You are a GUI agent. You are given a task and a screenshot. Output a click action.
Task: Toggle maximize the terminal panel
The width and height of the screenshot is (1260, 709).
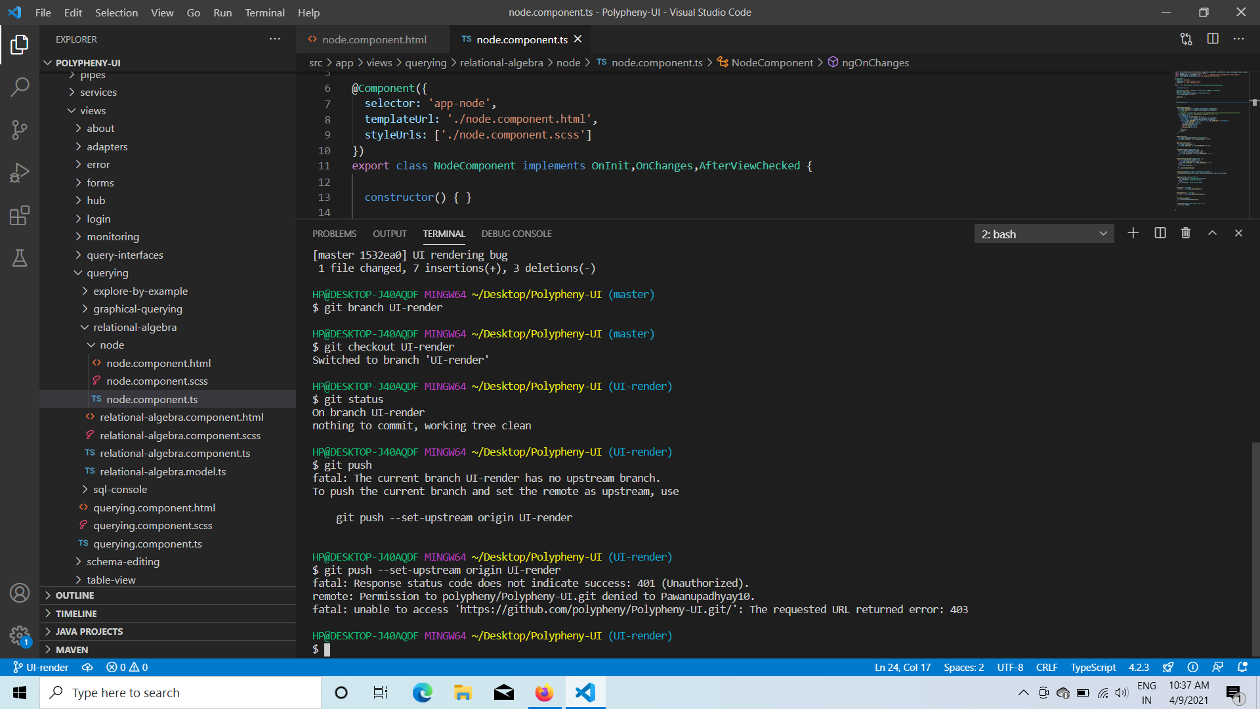point(1212,233)
